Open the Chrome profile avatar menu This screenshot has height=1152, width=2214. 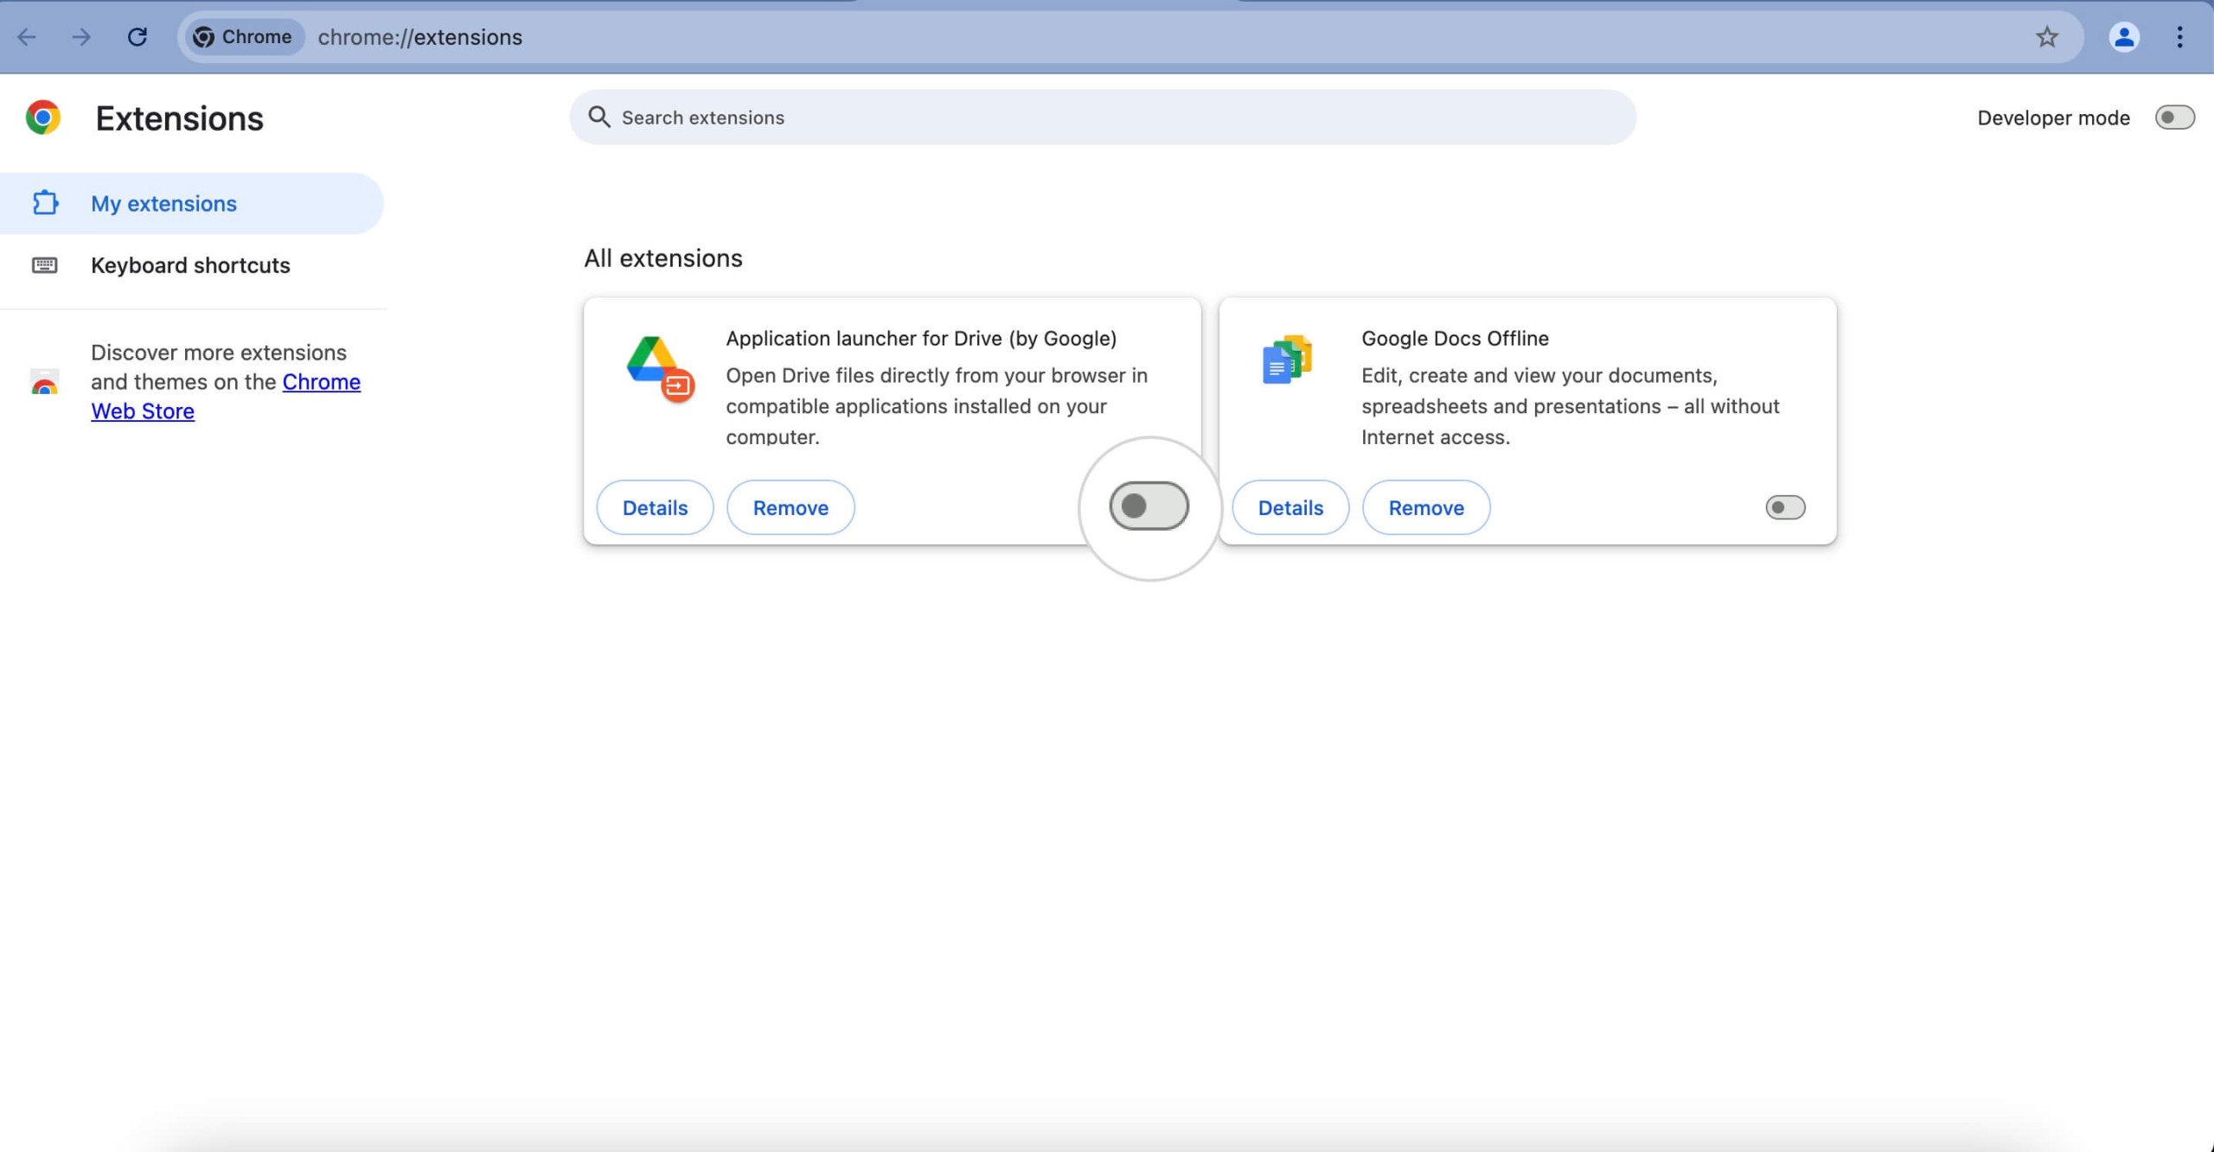(2124, 37)
